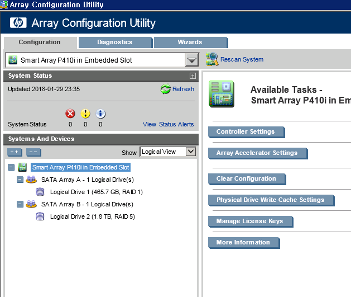The width and height of the screenshot is (351, 297).
Task: Select SATA Array A - 1 Logical Drive(s)
Action: 88,180
